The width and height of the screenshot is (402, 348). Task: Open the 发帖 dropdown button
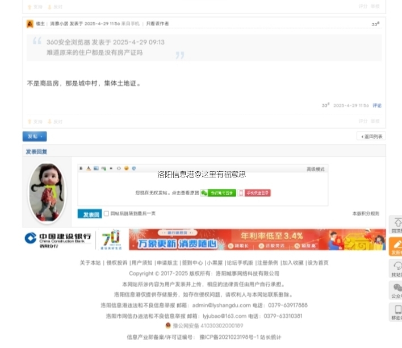click(x=35, y=136)
